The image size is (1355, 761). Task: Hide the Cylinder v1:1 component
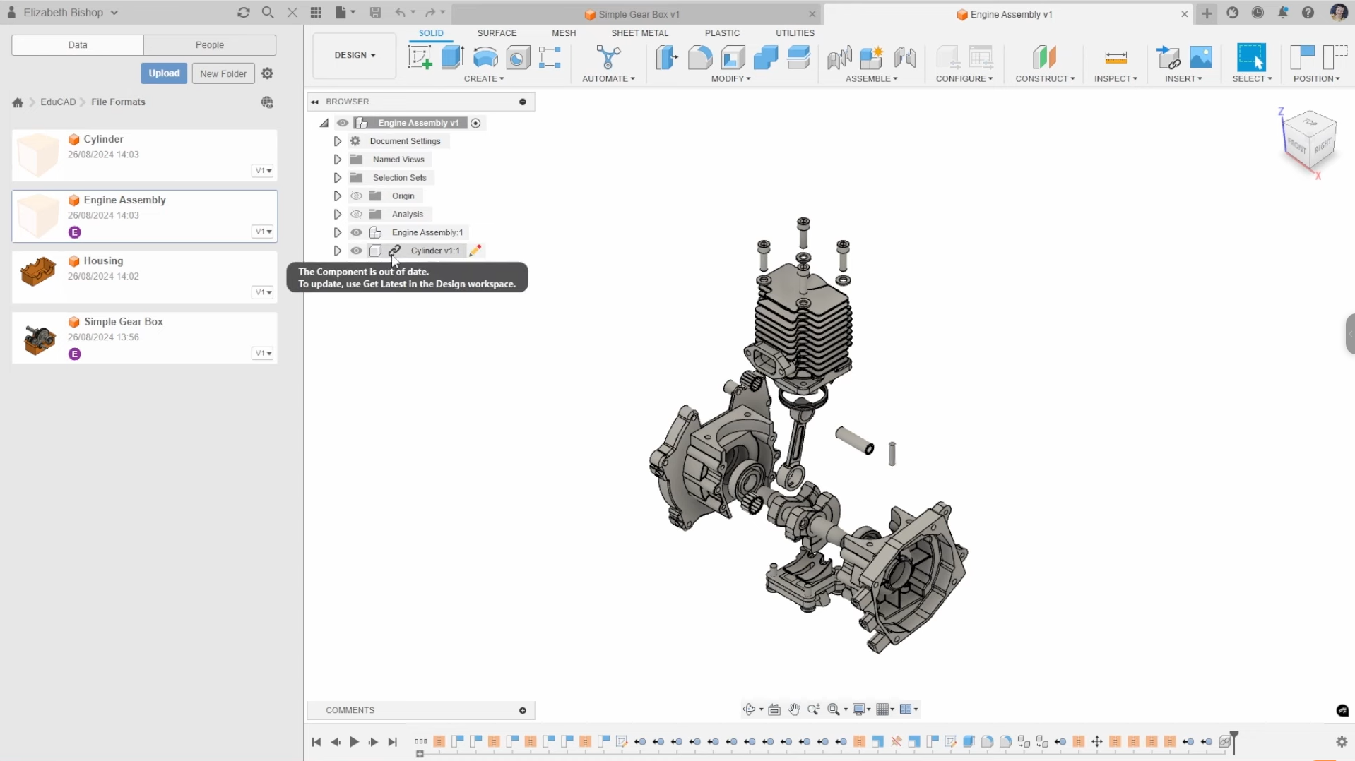point(357,251)
